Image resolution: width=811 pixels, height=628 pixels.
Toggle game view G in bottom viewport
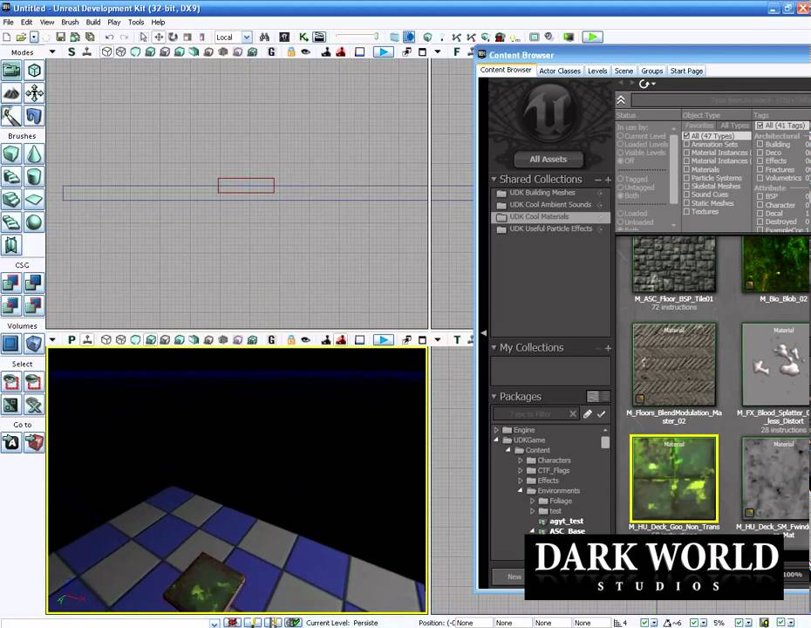point(271,340)
